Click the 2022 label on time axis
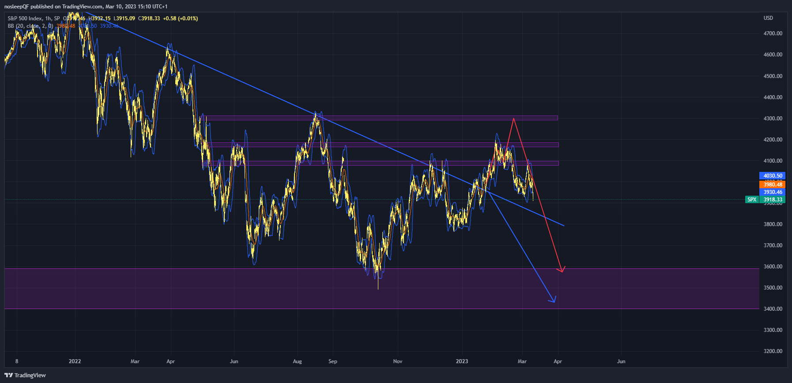 pos(75,361)
